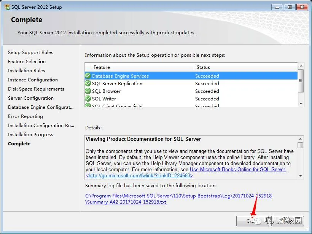Open the Summary log file path link

click(178, 199)
